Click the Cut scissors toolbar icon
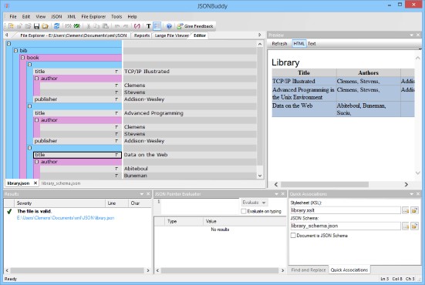425x285 pixels. coord(89,26)
